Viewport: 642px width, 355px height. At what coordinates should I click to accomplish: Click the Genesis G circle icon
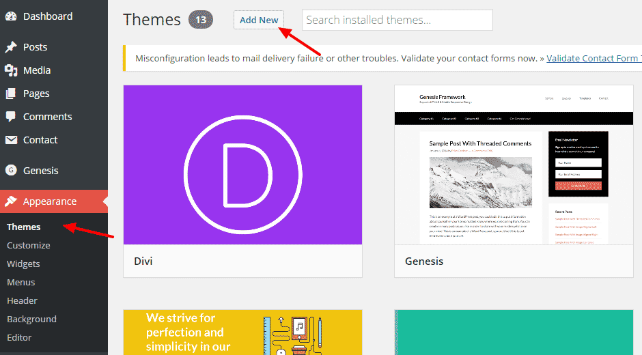point(11,170)
